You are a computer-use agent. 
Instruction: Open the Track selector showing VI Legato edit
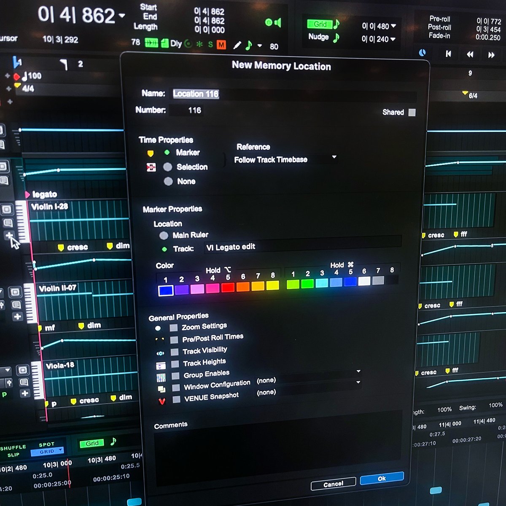302,246
